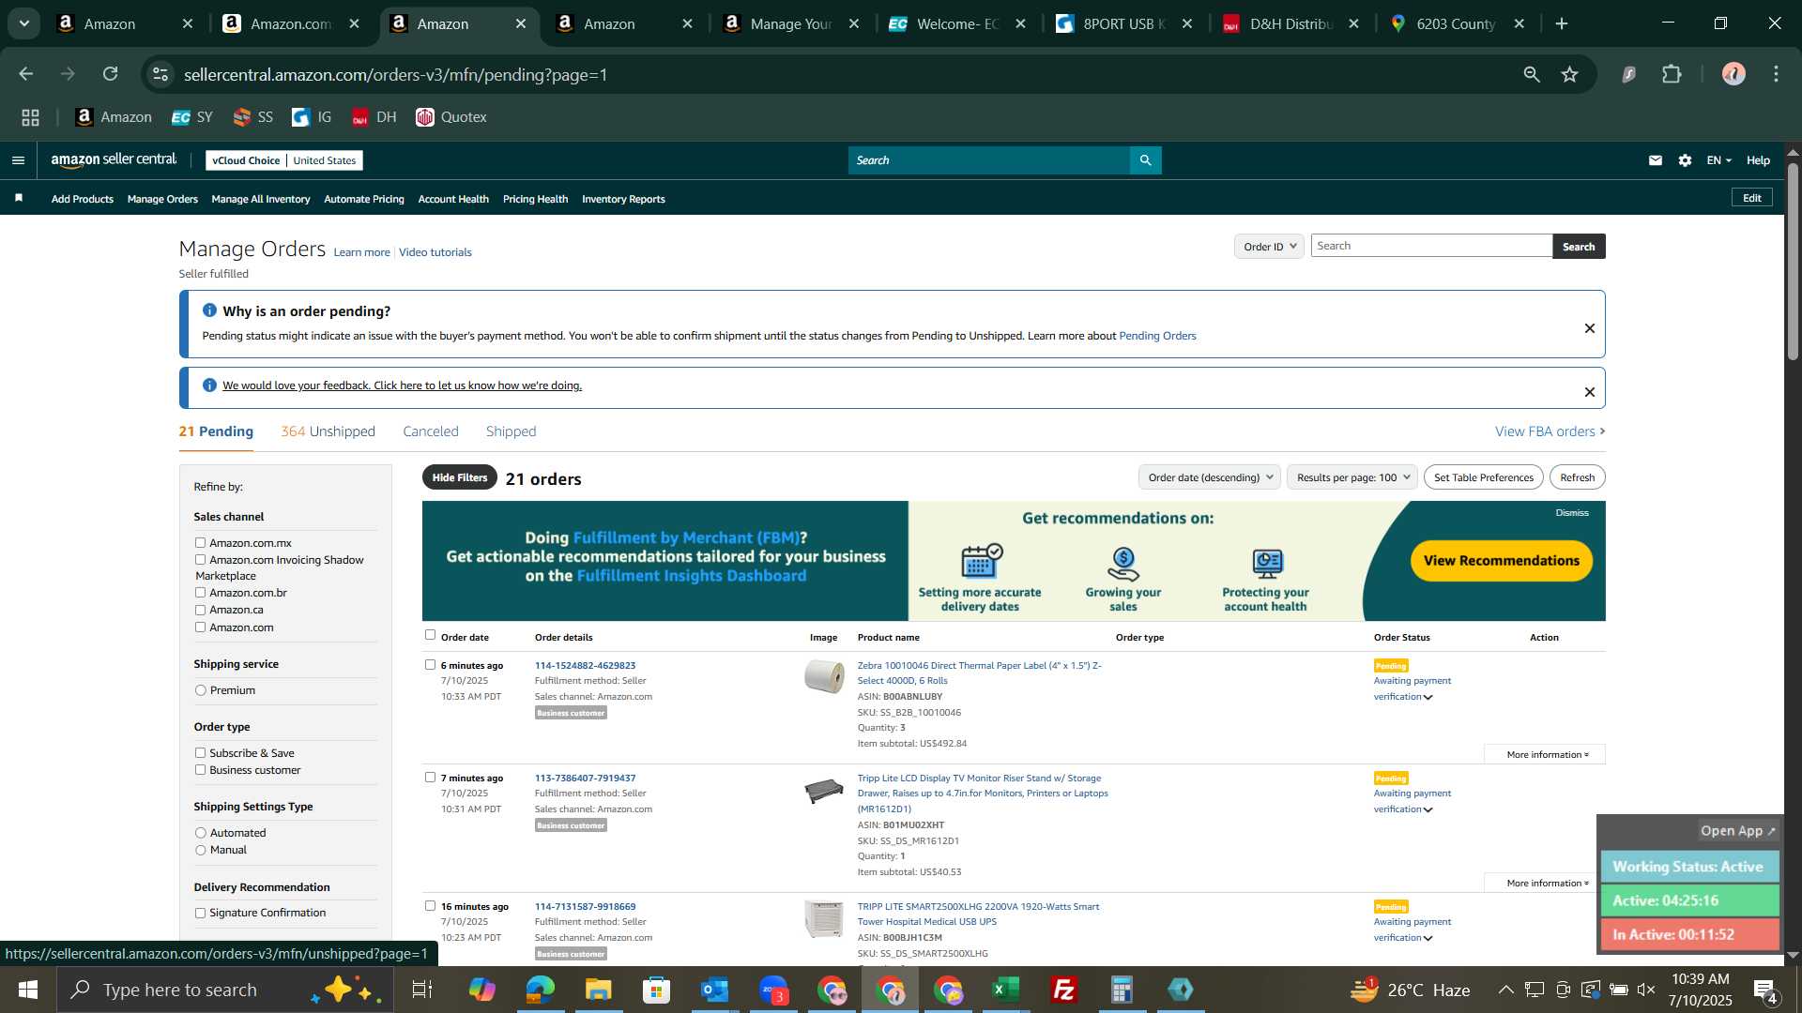
Task: Switch to the Canceled tab
Action: [431, 431]
